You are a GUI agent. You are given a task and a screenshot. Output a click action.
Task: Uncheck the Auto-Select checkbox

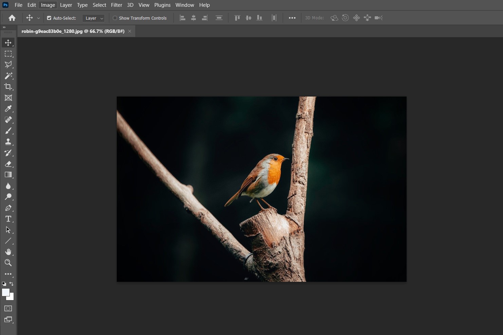pos(49,18)
